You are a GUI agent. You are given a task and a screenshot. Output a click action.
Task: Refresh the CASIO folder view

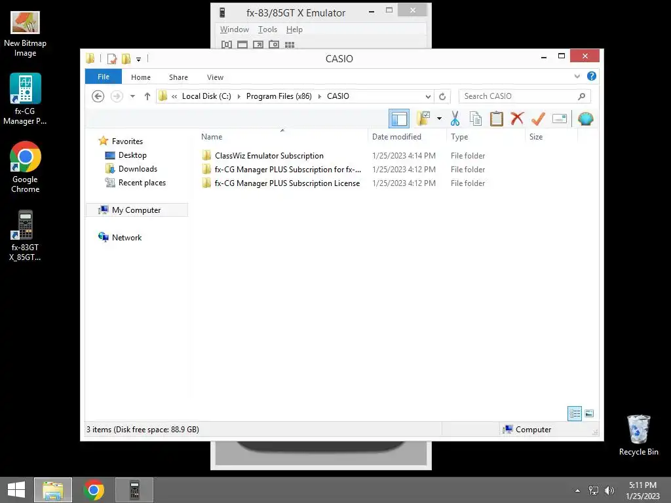click(442, 96)
